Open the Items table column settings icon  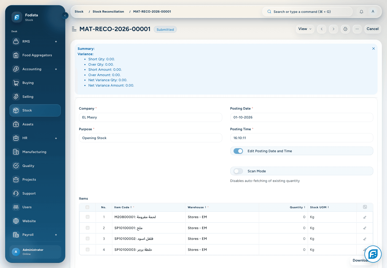coord(365,207)
